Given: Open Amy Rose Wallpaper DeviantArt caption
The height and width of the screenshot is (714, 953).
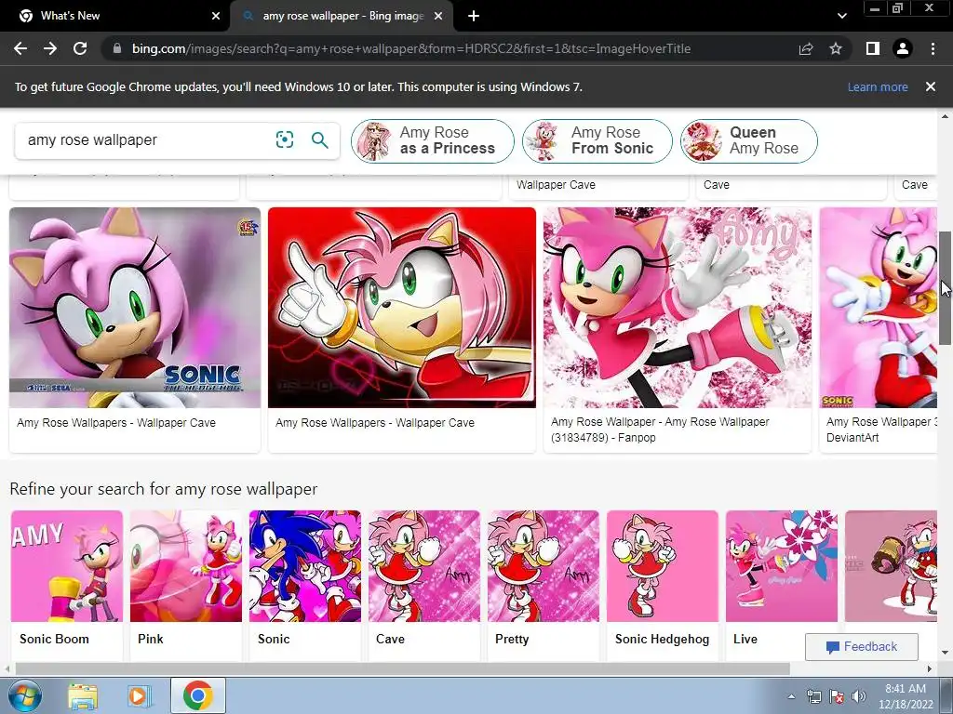Looking at the screenshot, I should pos(881,430).
